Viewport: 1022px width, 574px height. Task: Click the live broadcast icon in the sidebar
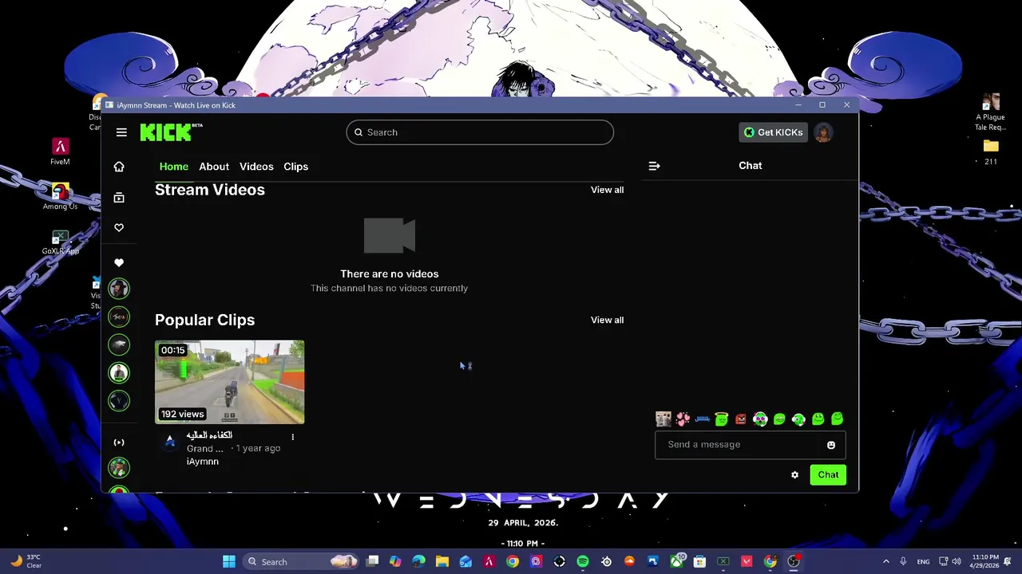(119, 442)
